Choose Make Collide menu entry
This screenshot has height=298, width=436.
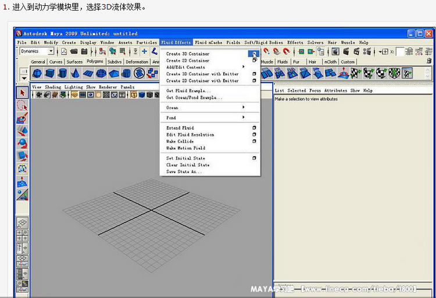tap(180, 141)
